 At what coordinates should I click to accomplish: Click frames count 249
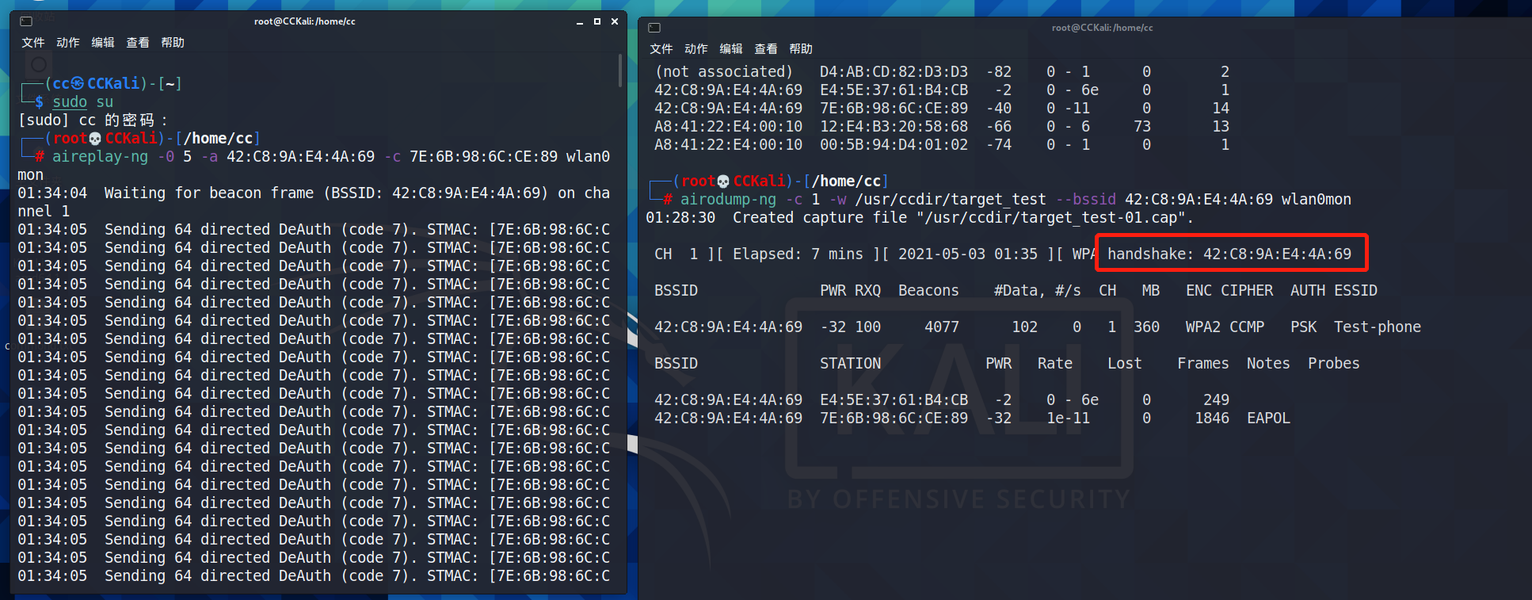point(1217,399)
